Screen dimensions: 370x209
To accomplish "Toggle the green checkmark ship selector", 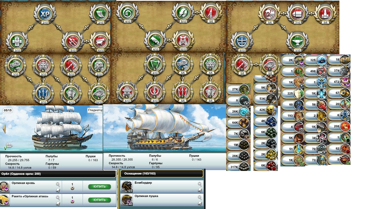I will pyautogui.click(x=6, y=146).
